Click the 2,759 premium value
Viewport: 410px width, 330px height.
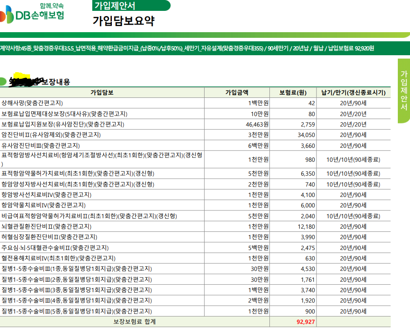(308, 125)
